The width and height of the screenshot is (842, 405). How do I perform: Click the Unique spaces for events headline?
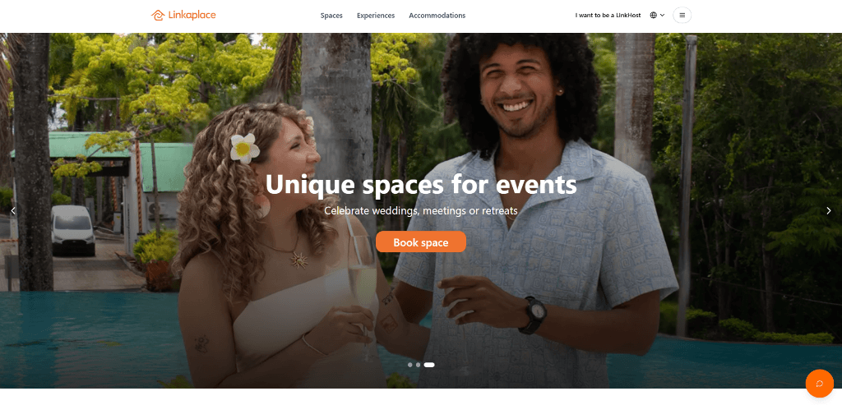tap(421, 185)
